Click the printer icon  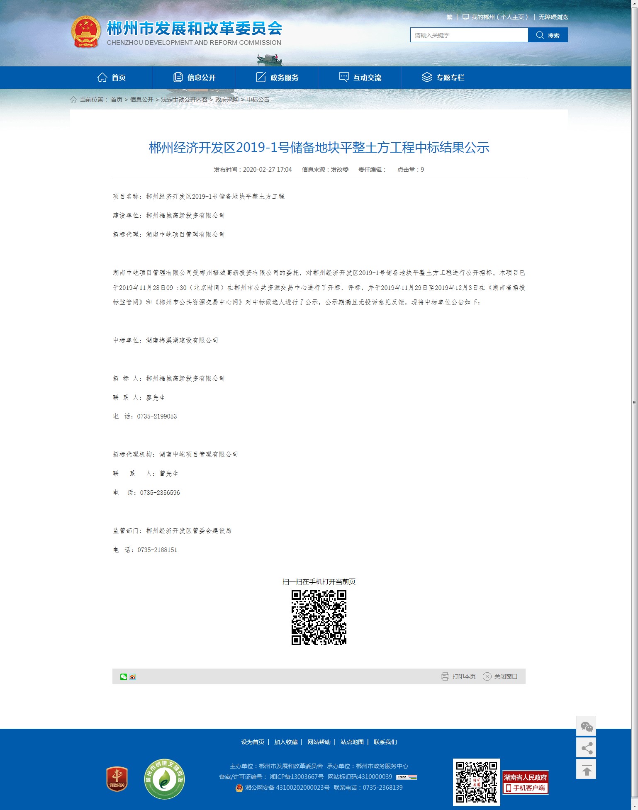pyautogui.click(x=445, y=676)
